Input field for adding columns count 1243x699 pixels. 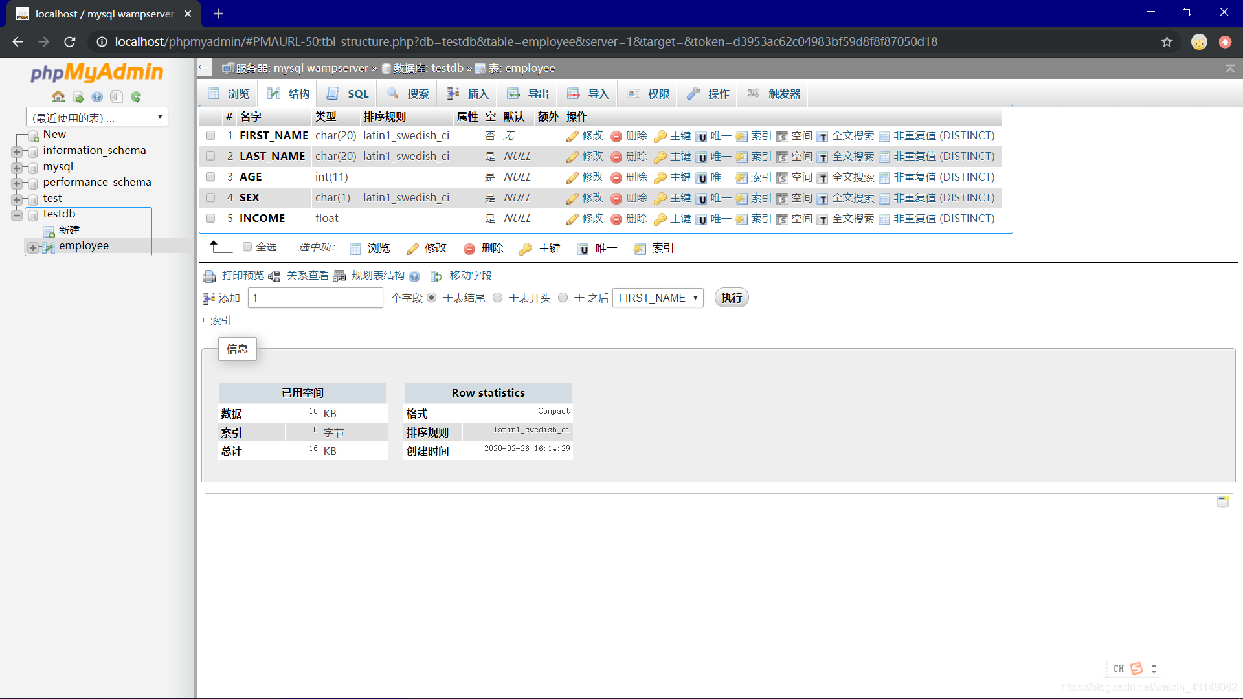[315, 298]
